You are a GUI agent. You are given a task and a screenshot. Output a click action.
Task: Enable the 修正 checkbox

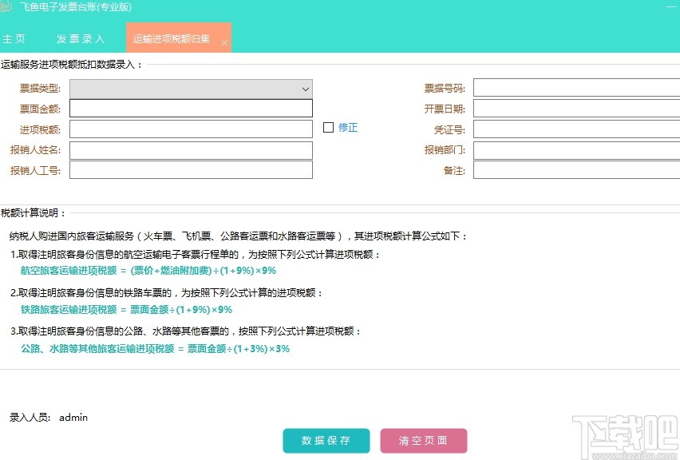click(328, 127)
